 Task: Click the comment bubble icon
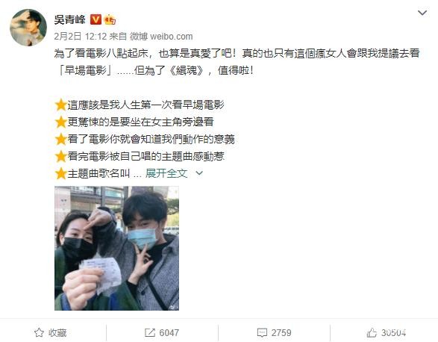click(x=262, y=333)
